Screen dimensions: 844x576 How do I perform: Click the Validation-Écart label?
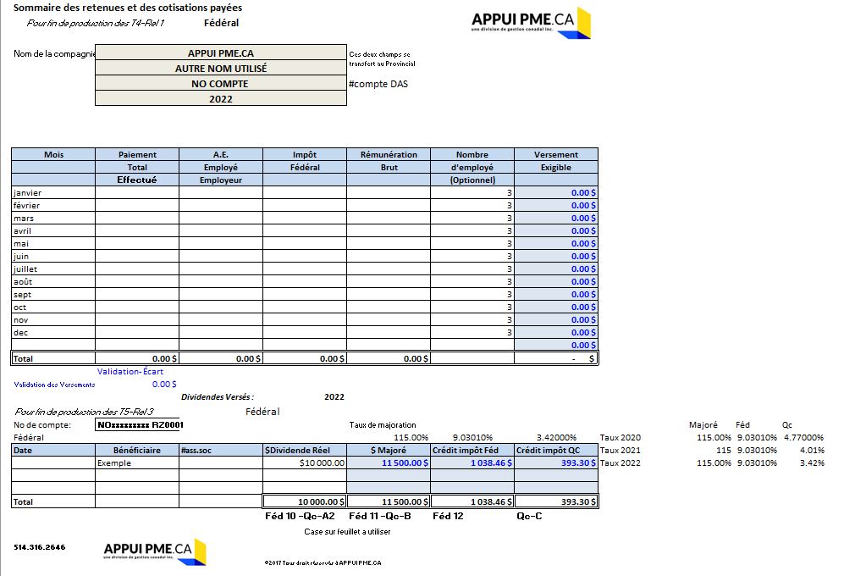(x=130, y=371)
